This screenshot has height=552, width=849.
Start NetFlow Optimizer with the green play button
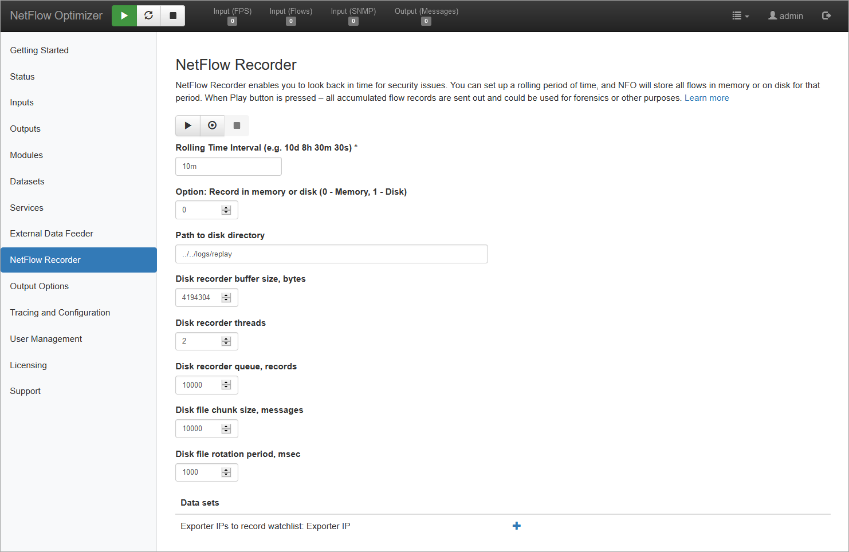[x=124, y=15]
